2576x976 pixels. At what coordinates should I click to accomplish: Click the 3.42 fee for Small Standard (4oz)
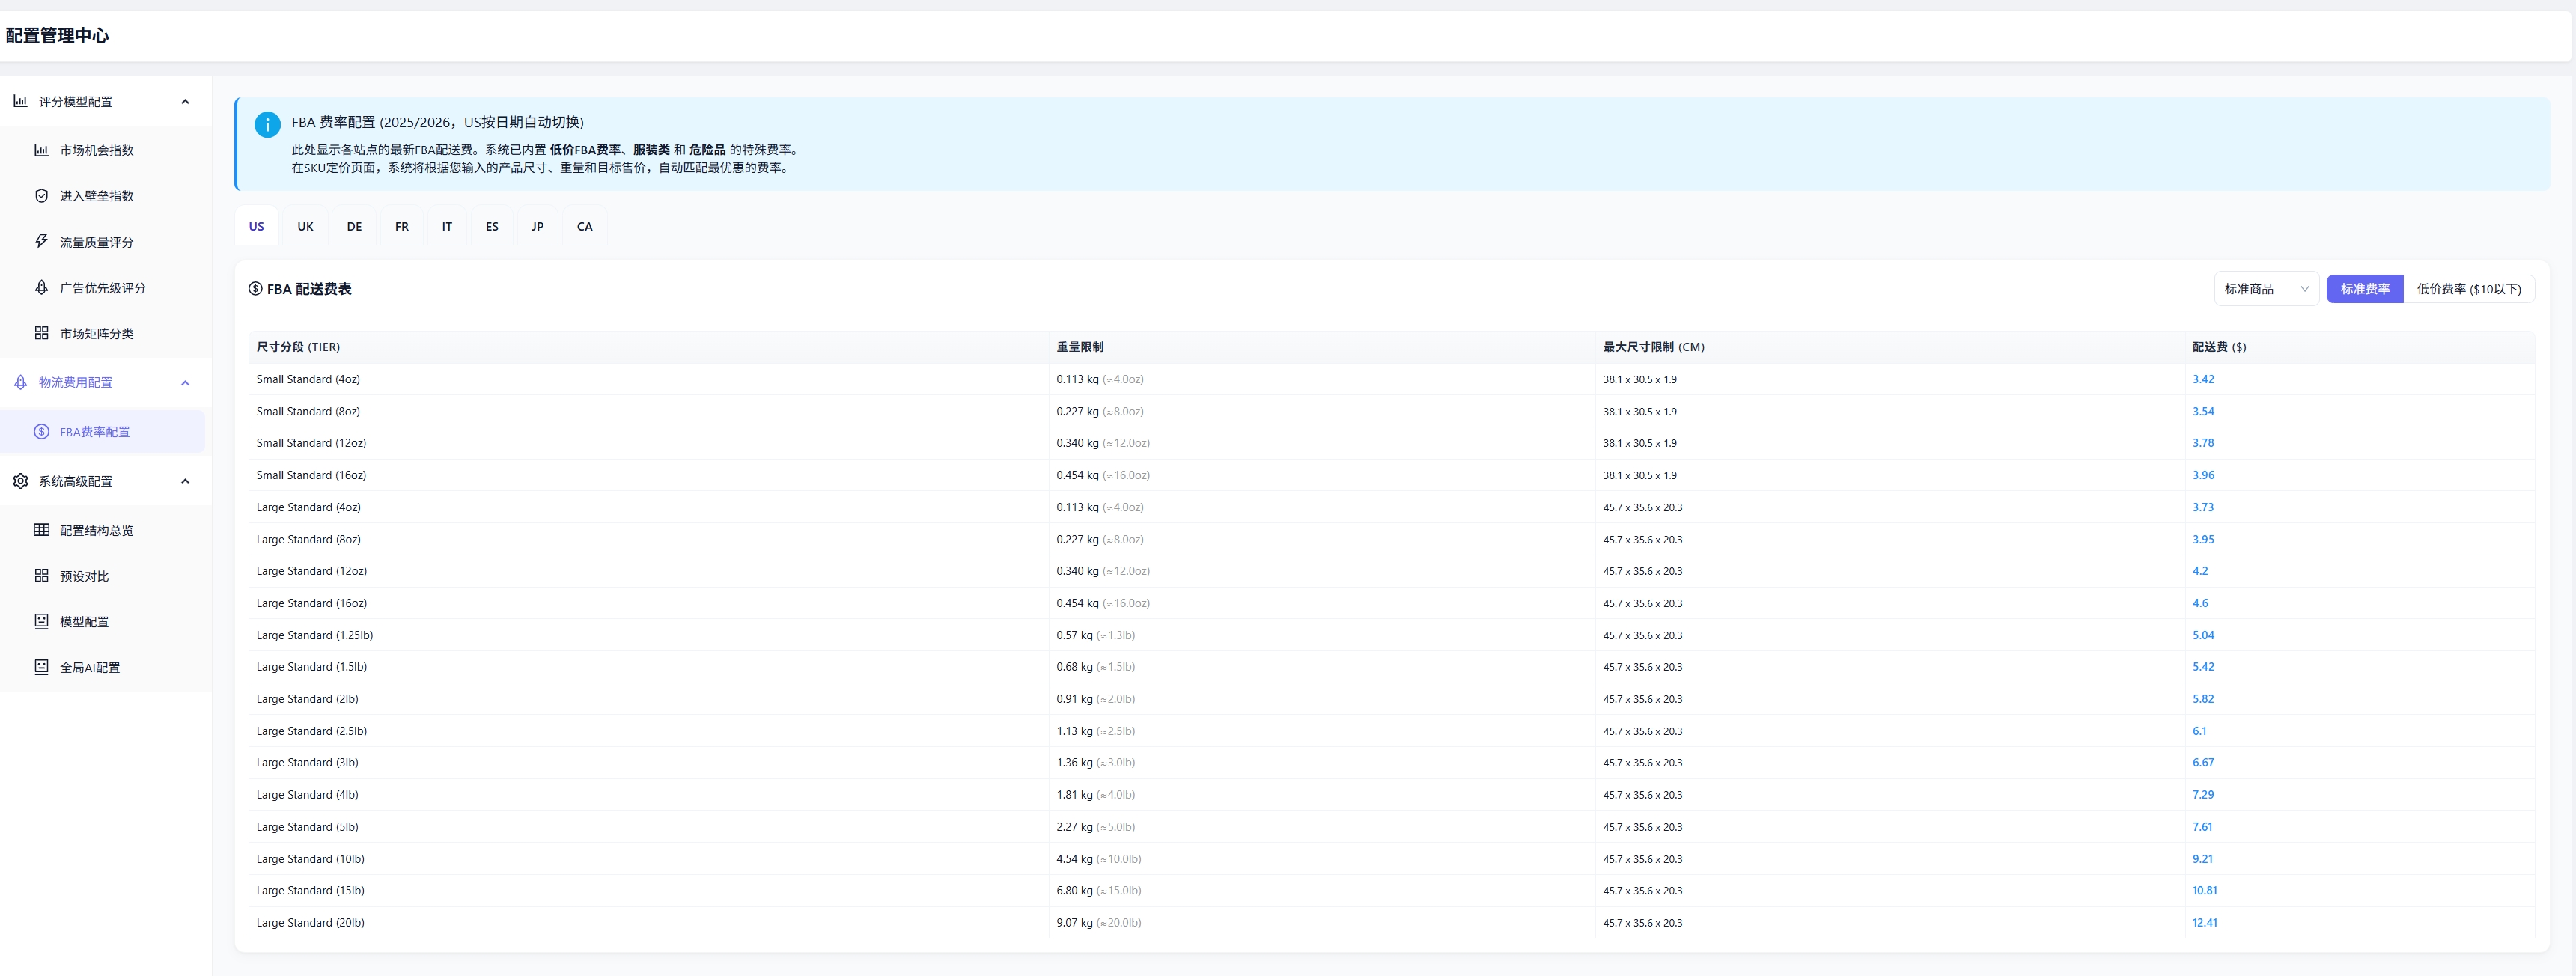[2203, 380]
